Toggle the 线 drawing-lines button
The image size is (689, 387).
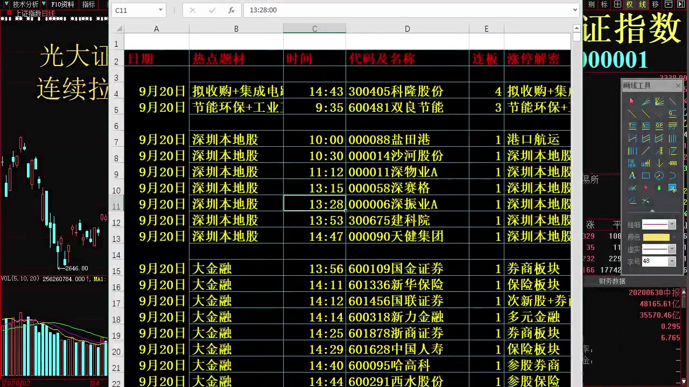(643, 4)
